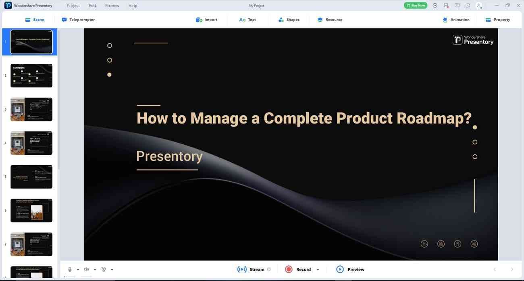Click the Wondershare Presentory logo icon
524x281 pixels.
point(8,6)
